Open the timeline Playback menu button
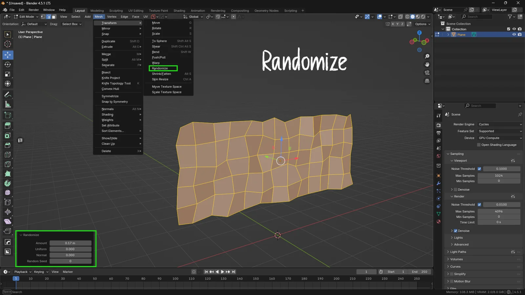The image size is (525, 295). tap(22, 272)
